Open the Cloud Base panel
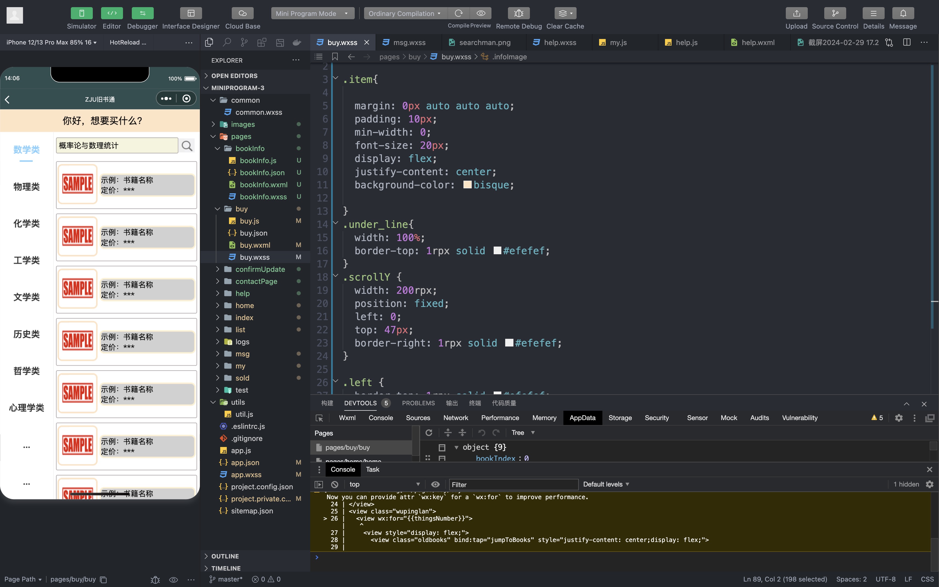 pyautogui.click(x=242, y=13)
